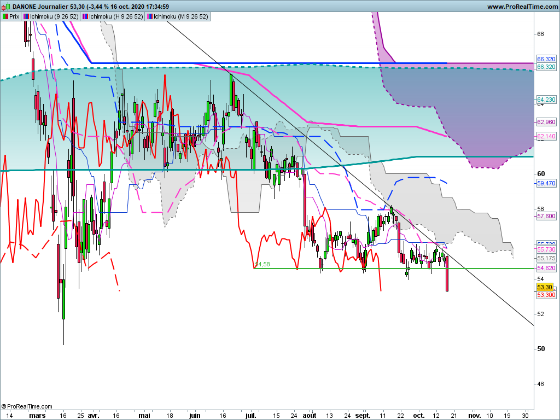560x420 pixels.
Task: Click the mai label on date axis
Action: pyautogui.click(x=144, y=416)
